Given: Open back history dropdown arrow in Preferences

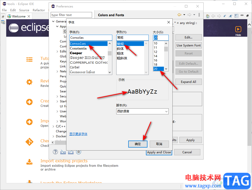Looking at the screenshot, I should [x=184, y=15].
